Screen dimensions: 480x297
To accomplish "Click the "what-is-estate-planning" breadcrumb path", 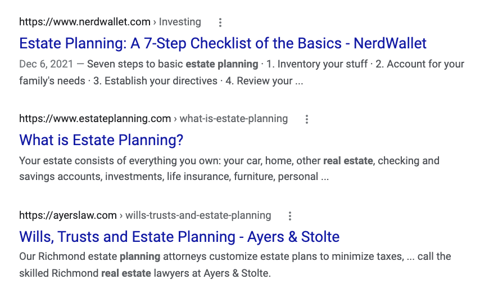I will [234, 119].
